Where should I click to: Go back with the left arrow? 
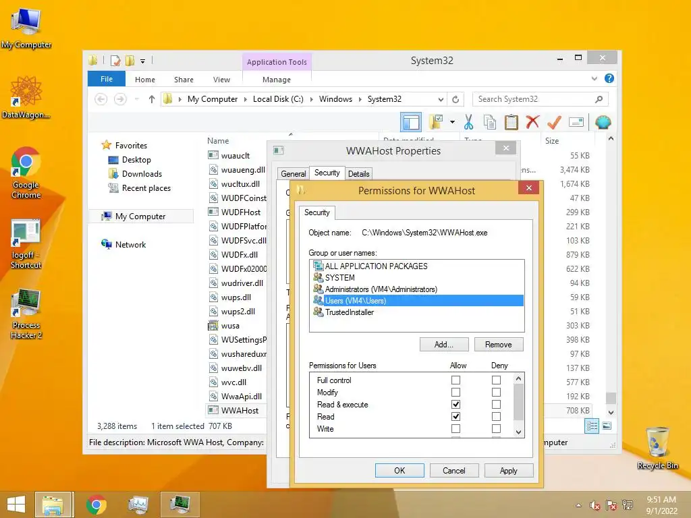101,99
